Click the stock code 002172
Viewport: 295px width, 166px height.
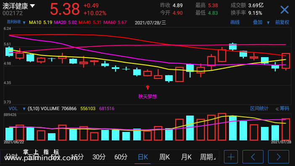pos(13,13)
